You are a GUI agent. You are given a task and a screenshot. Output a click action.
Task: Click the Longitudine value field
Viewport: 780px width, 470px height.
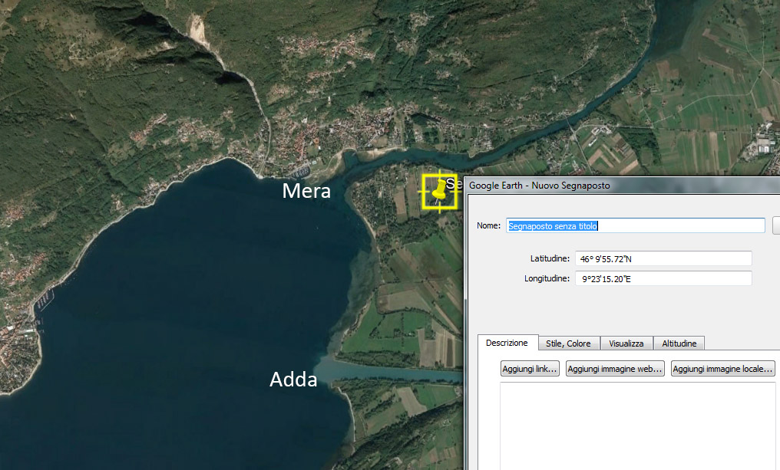click(663, 279)
